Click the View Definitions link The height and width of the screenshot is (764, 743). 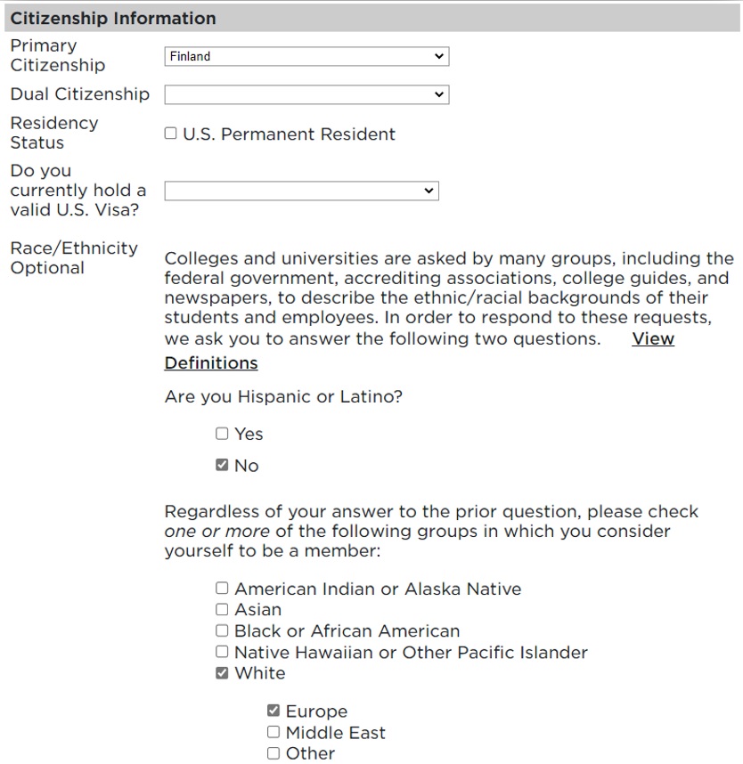coord(652,339)
